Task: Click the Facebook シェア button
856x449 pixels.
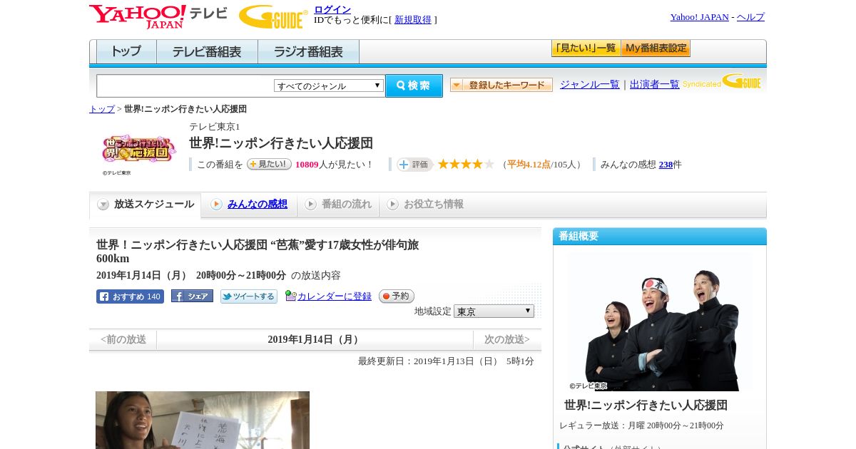Action: (x=192, y=296)
